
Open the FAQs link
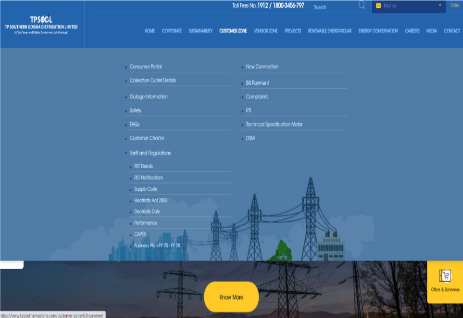pyautogui.click(x=135, y=124)
